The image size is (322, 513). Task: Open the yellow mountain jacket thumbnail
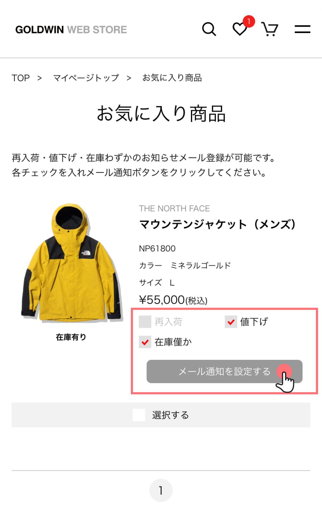pyautogui.click(x=72, y=262)
